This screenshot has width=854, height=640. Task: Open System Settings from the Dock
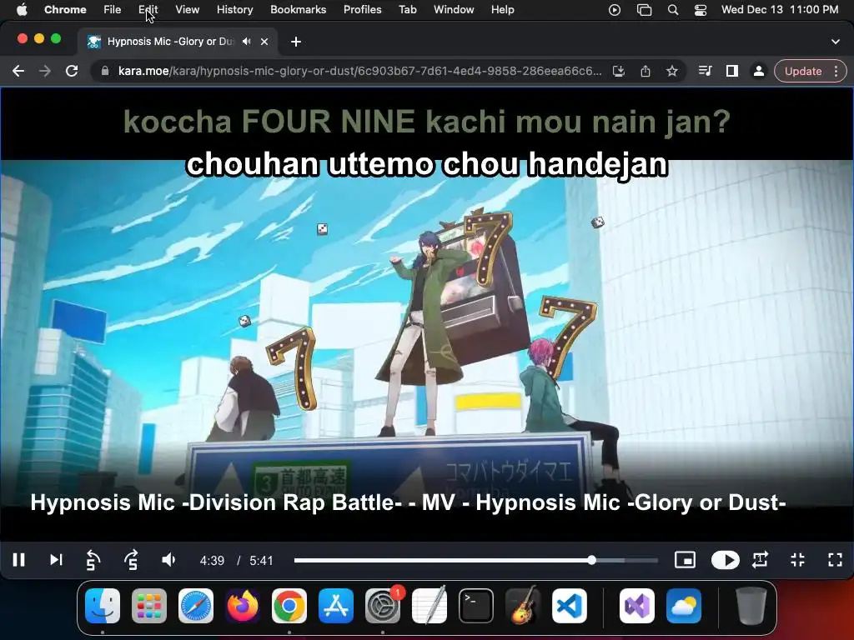[x=383, y=606]
